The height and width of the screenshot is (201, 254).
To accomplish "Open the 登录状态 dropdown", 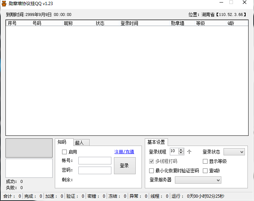I will click(x=234, y=152).
